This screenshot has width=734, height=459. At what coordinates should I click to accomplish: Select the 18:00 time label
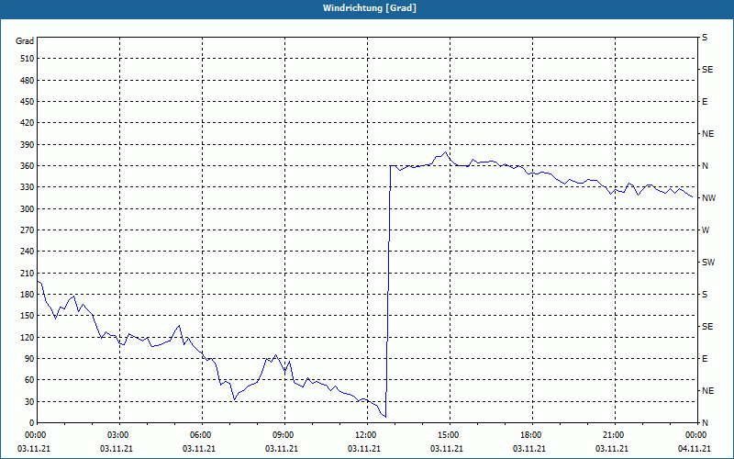tap(532, 435)
